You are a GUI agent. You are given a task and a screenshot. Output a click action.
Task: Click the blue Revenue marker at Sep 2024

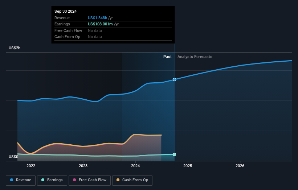coord(174,79)
